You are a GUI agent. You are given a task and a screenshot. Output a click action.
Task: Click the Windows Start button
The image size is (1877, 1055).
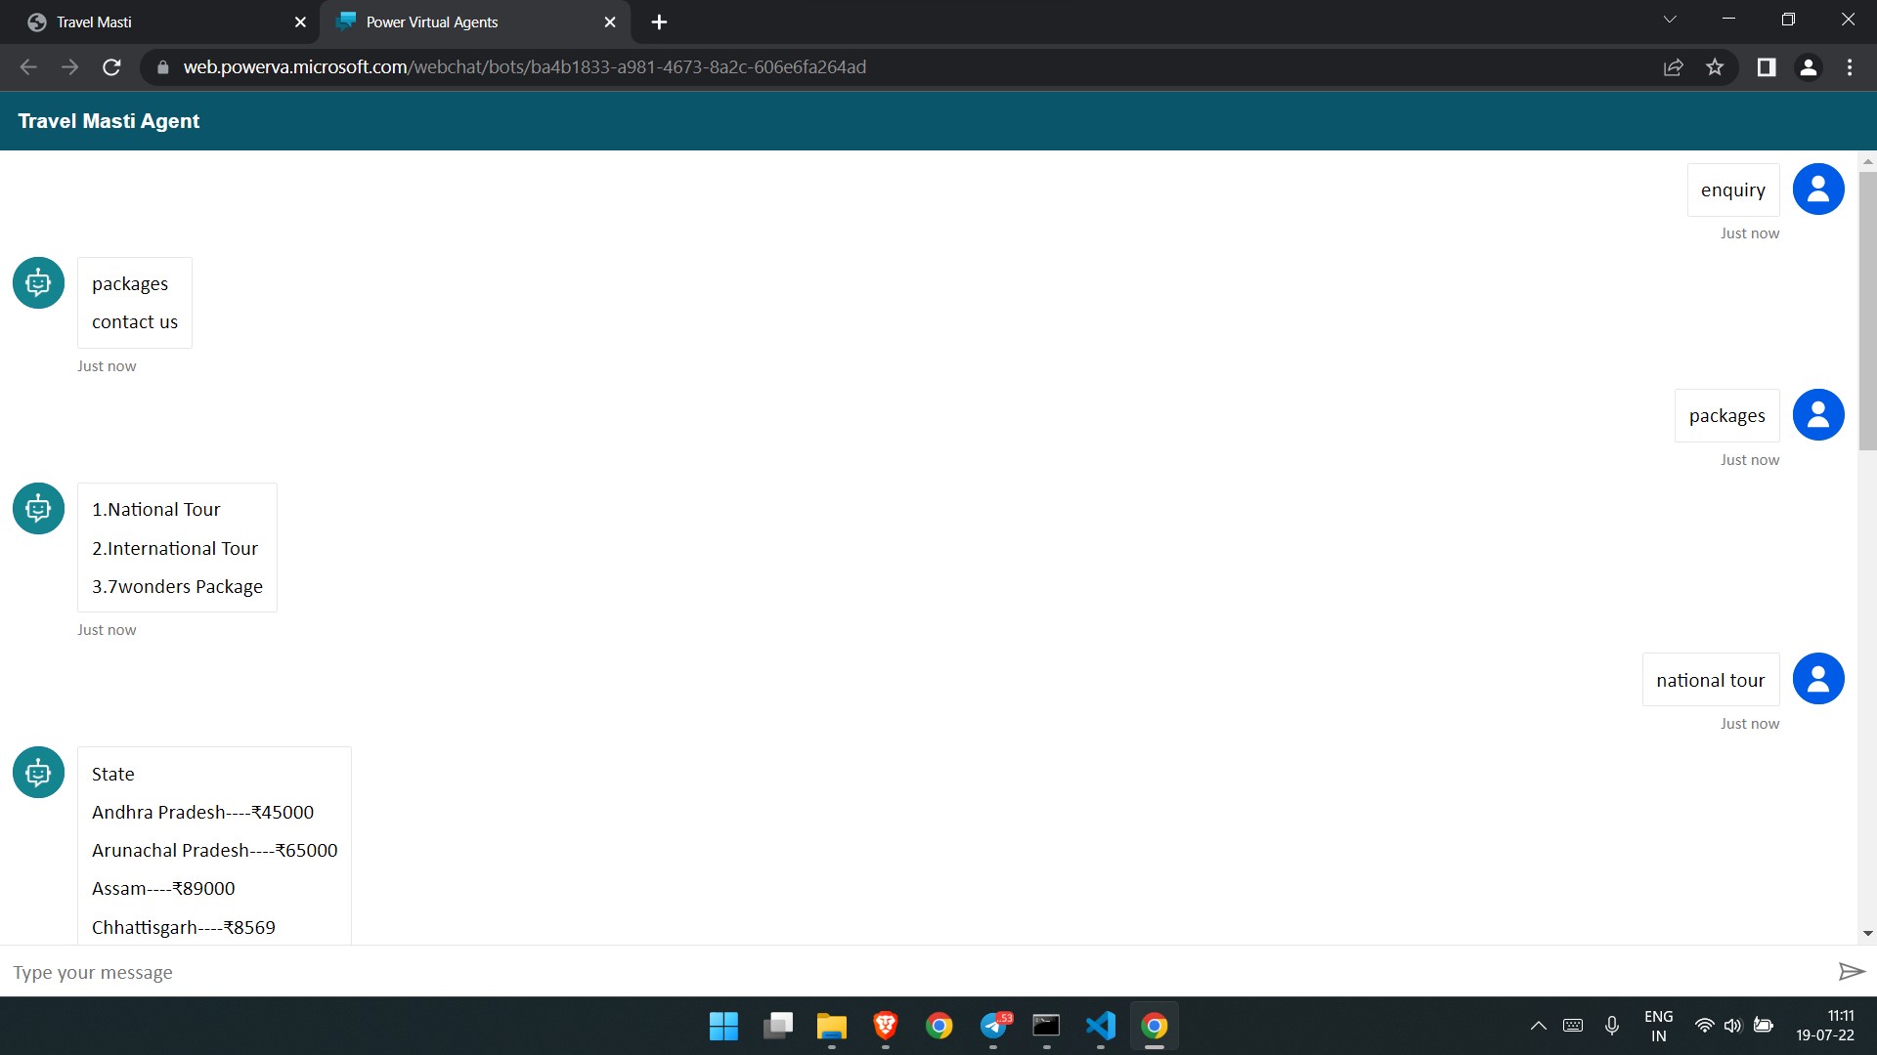723,1026
